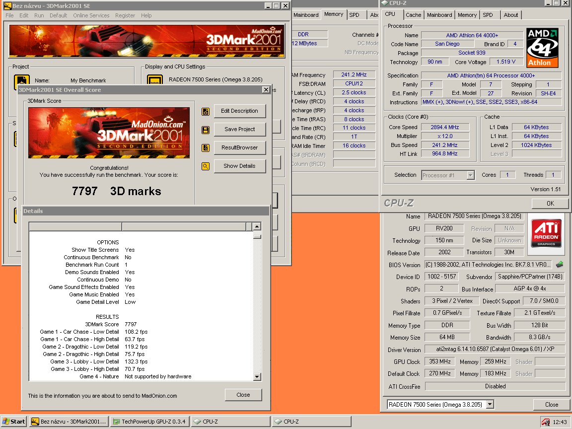Select SPD tab in the front CPU-Z window
This screenshot has height=429, width=572.
coord(488,15)
